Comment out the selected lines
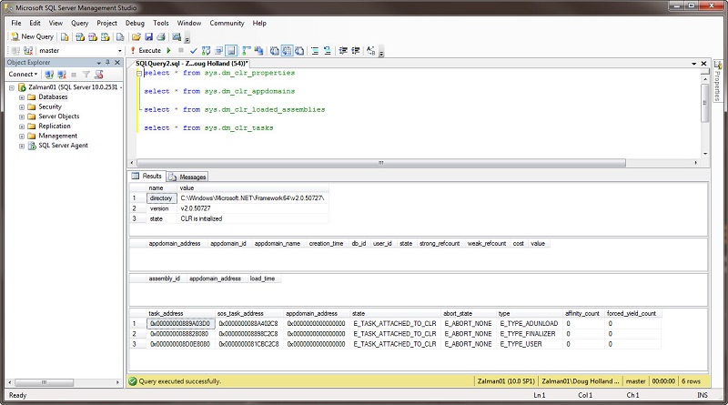Screen dimensions: 728x405 coord(315,51)
